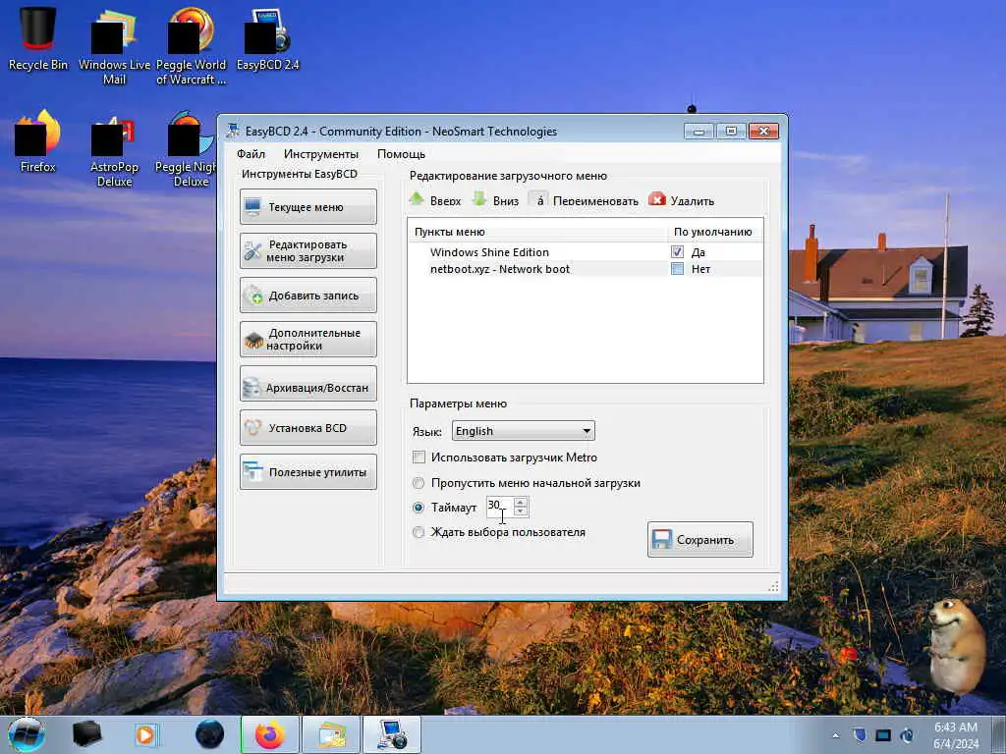Open media player taskbar icon
Viewport: 1006px width, 754px height.
145,734
